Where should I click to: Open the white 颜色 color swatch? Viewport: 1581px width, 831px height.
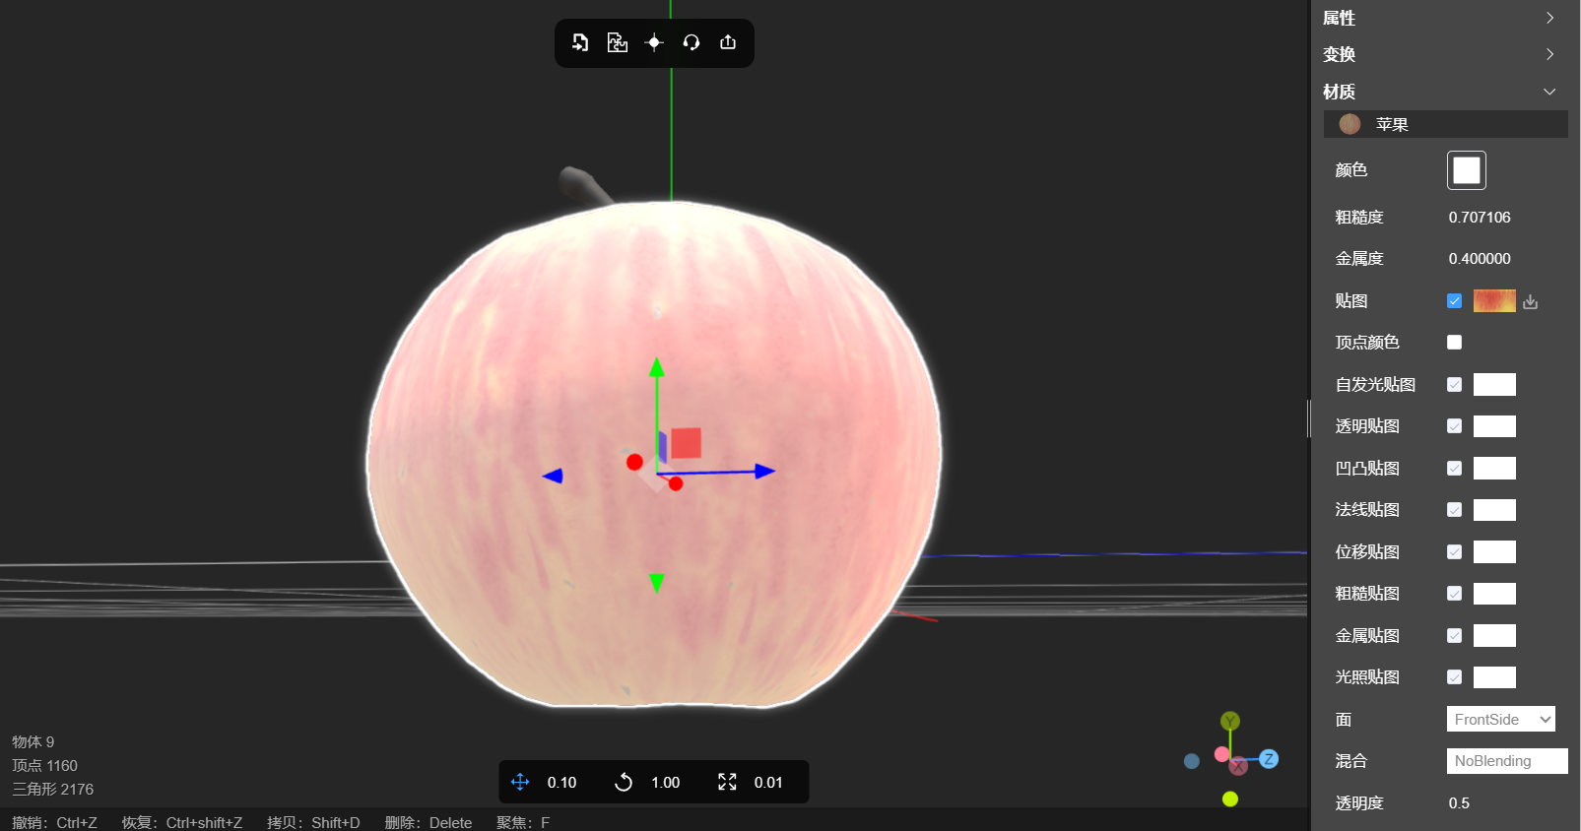pyautogui.click(x=1467, y=170)
